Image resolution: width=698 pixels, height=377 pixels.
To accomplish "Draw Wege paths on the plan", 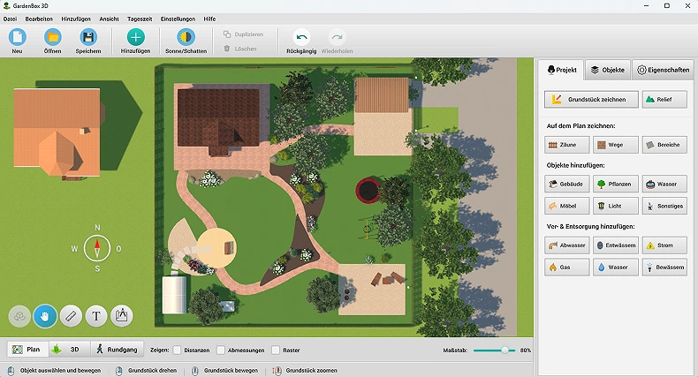I will pos(616,145).
